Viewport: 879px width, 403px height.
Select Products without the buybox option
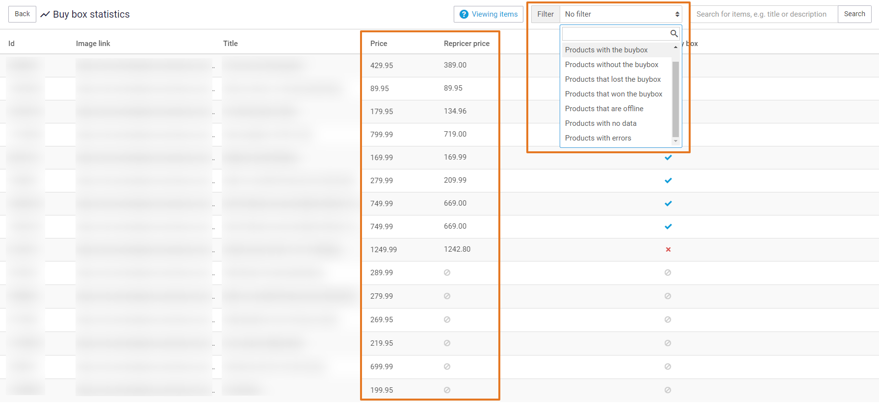[x=611, y=65]
